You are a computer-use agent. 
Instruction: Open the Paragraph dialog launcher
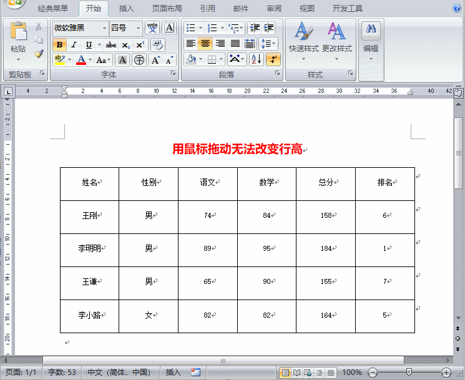(x=278, y=73)
